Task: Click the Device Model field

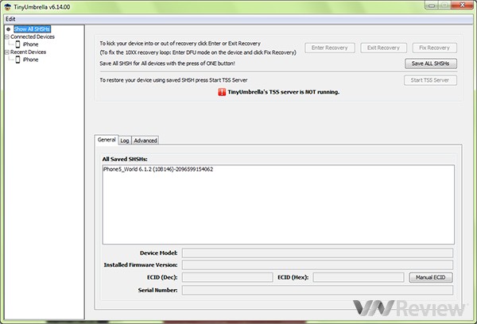Action: pyautogui.click(x=317, y=253)
